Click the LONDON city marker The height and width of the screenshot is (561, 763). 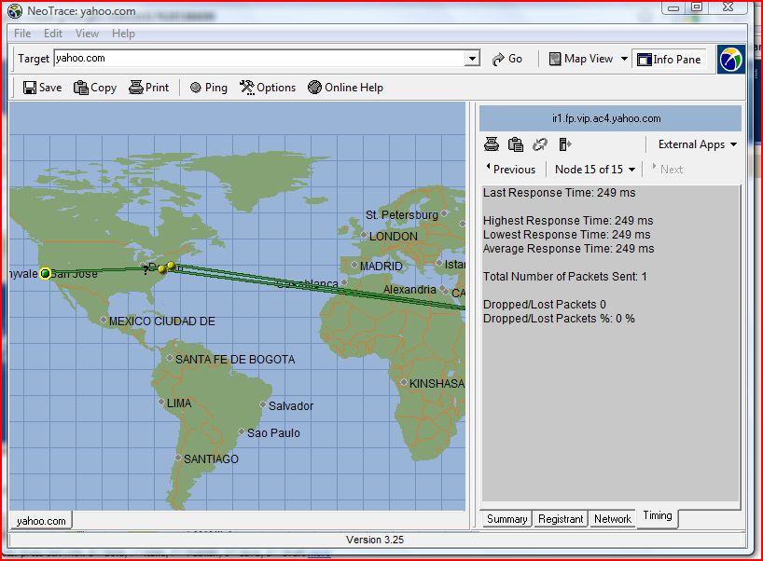[363, 235]
